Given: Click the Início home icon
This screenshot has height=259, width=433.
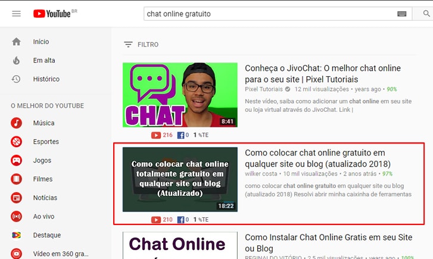Looking at the screenshot, I should click(x=16, y=42).
